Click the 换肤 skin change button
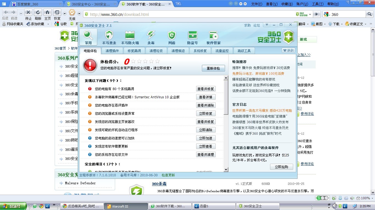The height and width of the screenshot is (210, 375). coord(288,50)
